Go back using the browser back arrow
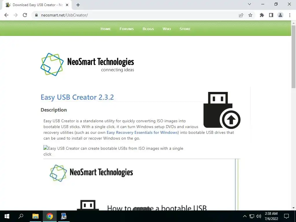296x222 pixels. pyautogui.click(x=6, y=15)
